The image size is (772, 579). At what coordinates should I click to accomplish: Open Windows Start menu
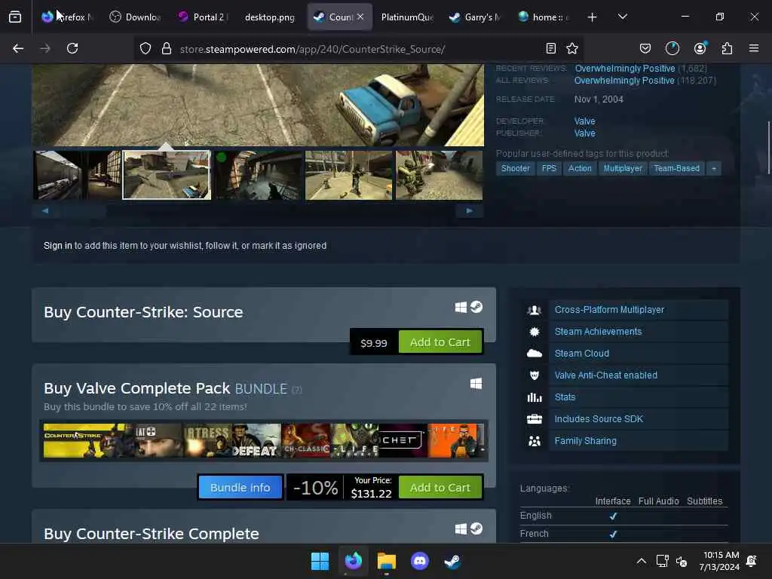[320, 561]
